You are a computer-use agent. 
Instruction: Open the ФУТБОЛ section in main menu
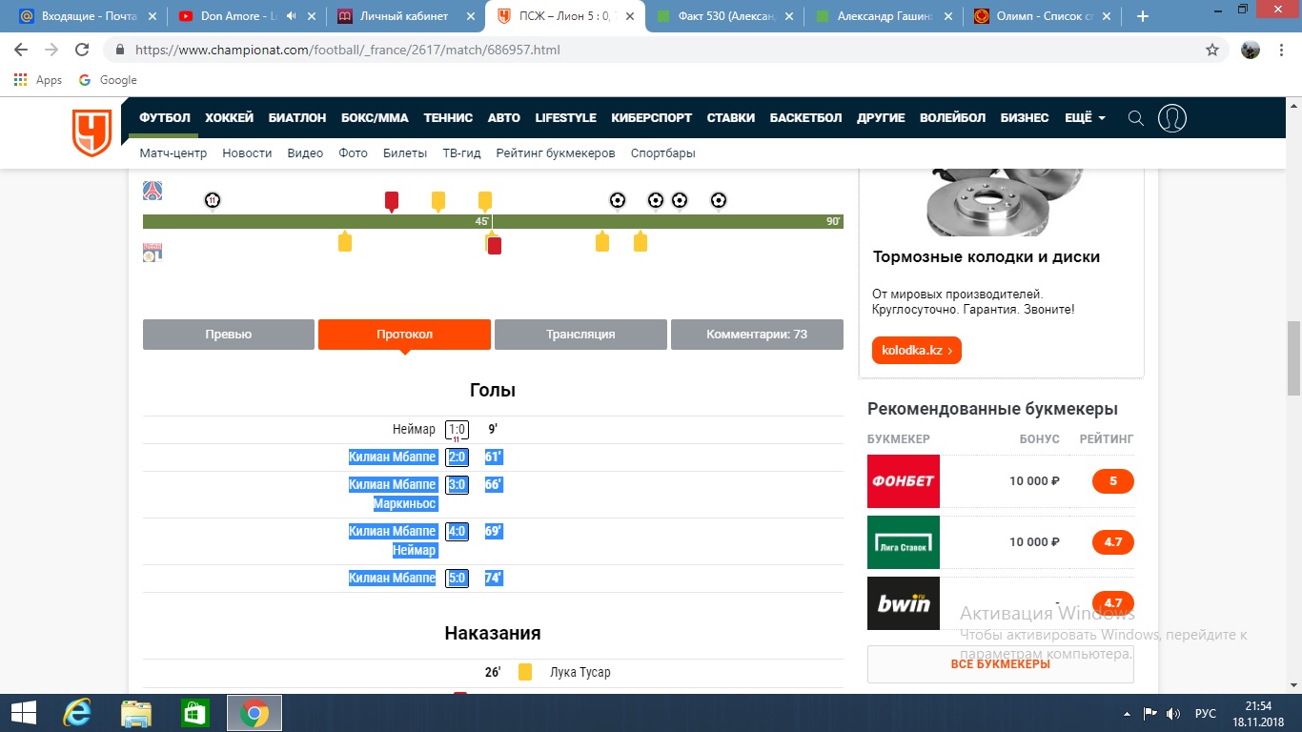point(165,118)
